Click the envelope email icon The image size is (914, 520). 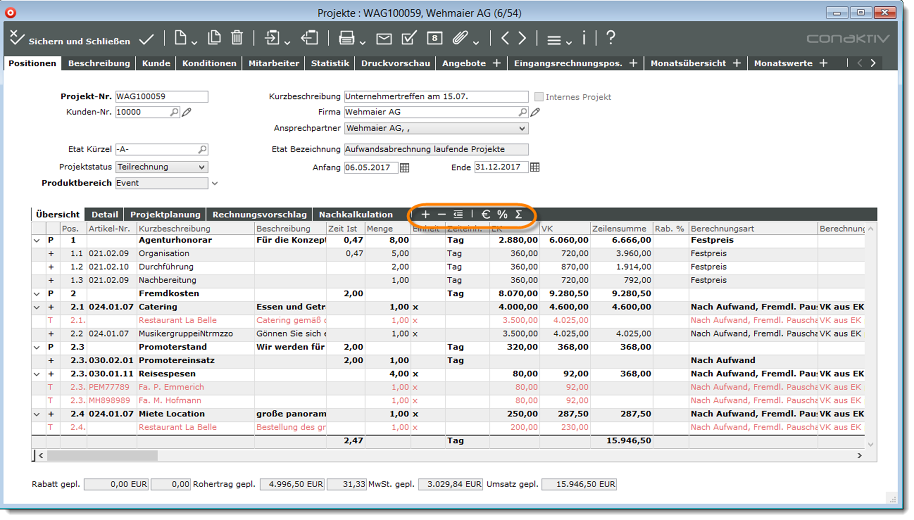tap(384, 39)
